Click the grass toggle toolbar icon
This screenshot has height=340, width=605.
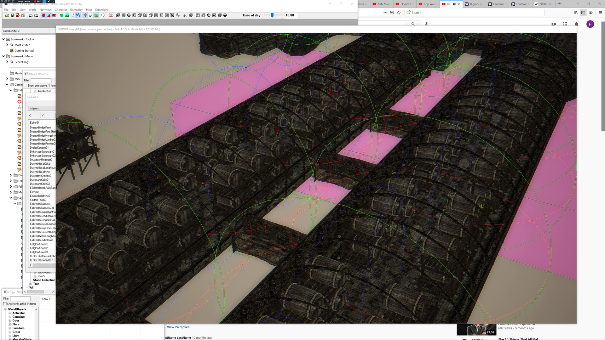[96, 15]
